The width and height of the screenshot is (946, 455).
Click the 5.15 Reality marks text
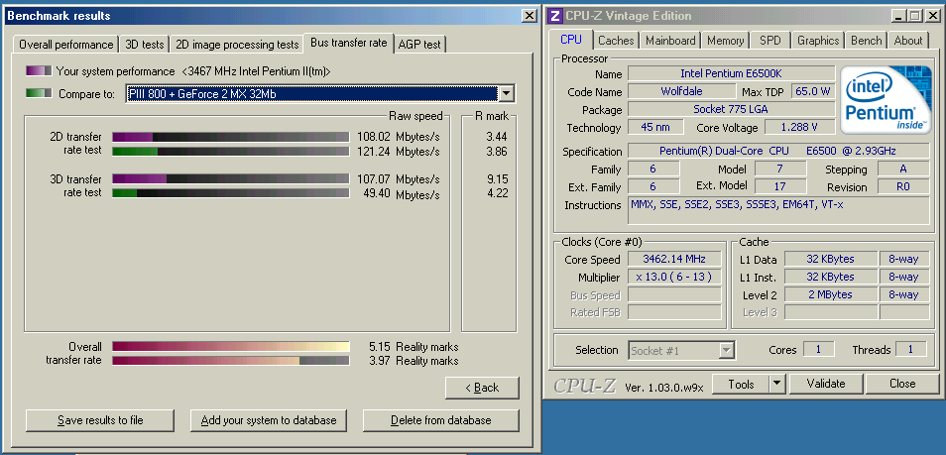click(x=414, y=347)
